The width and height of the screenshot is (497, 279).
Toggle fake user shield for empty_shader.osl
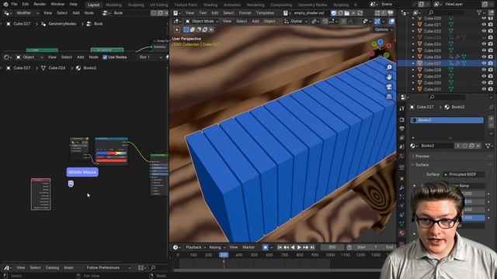(x=334, y=13)
